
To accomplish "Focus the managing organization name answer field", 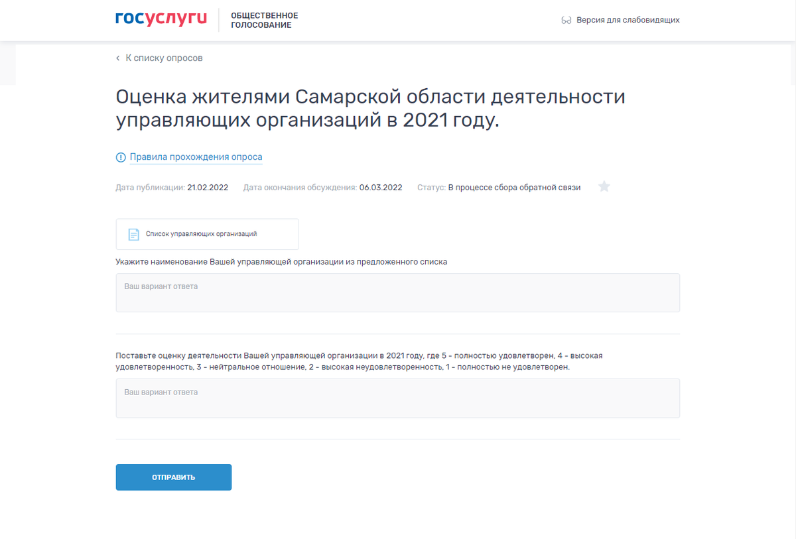I will pos(398,292).
